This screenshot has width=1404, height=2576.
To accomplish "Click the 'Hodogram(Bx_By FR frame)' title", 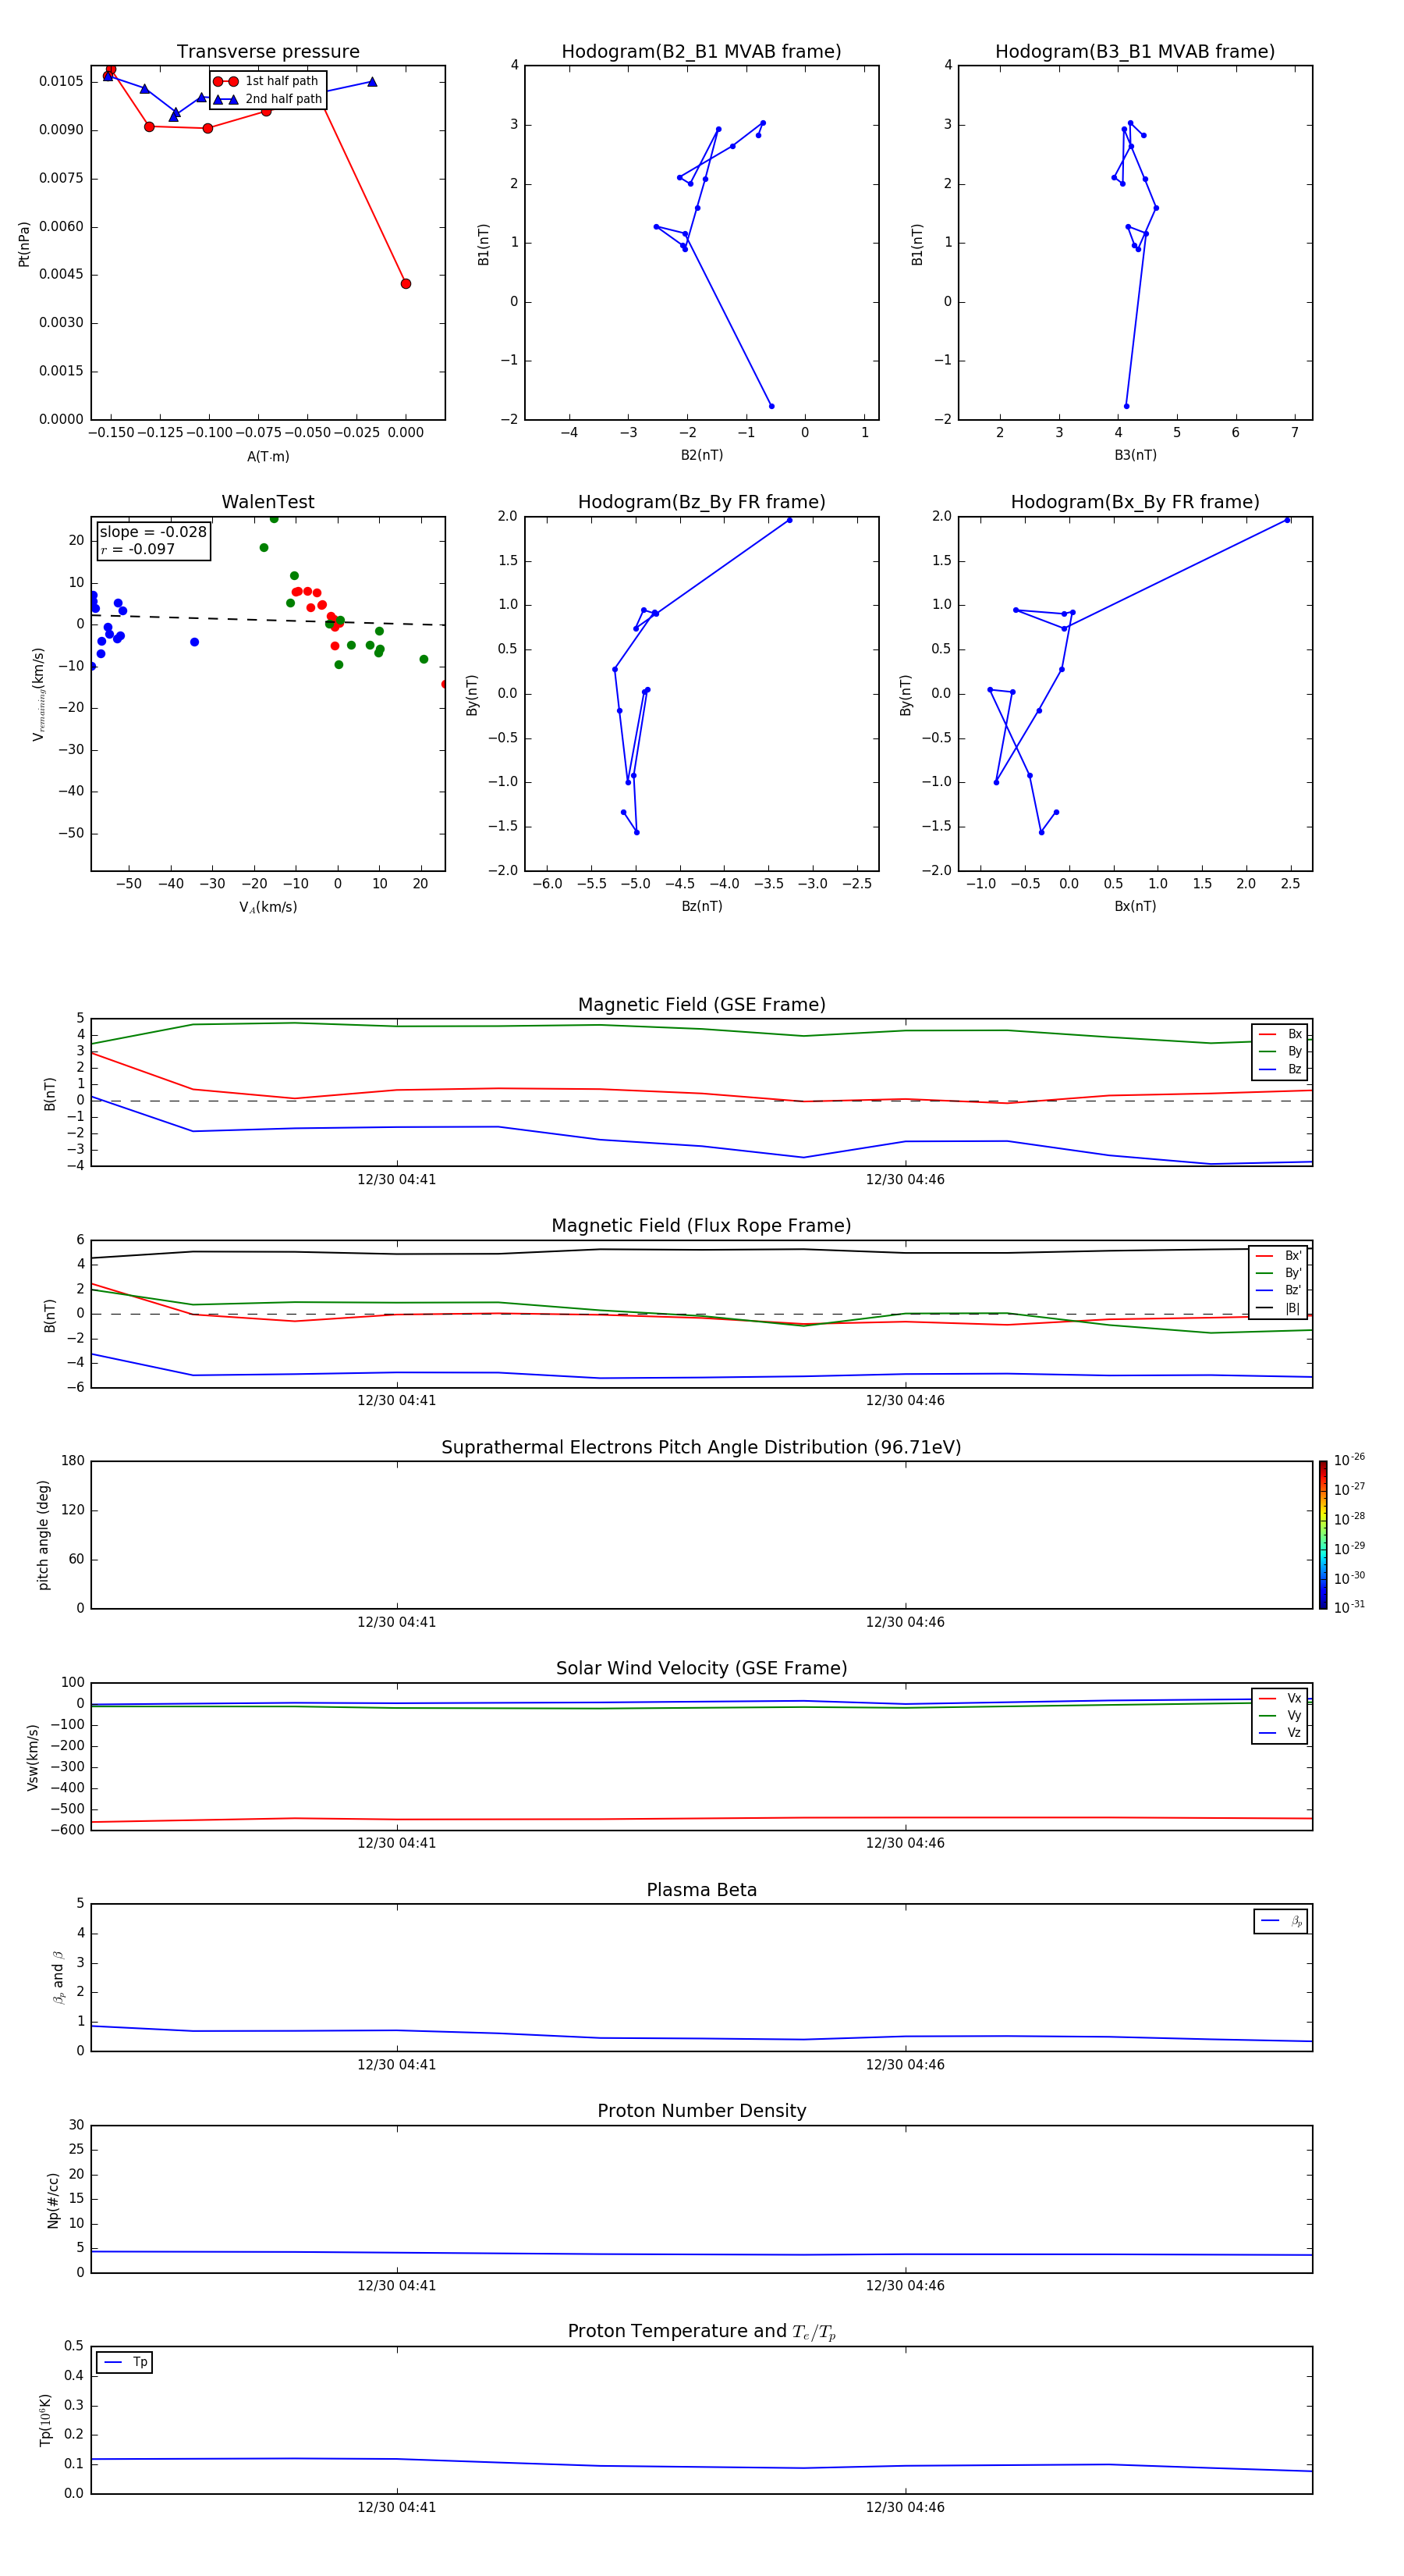I will (1135, 502).
